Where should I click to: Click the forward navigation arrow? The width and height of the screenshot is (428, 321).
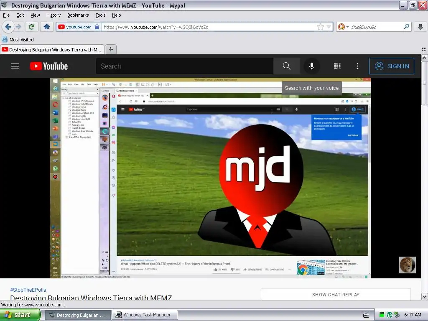pos(18,27)
